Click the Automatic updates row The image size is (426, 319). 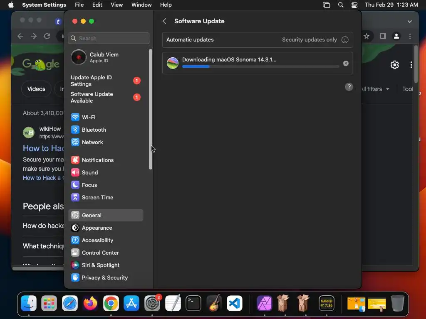point(258,40)
